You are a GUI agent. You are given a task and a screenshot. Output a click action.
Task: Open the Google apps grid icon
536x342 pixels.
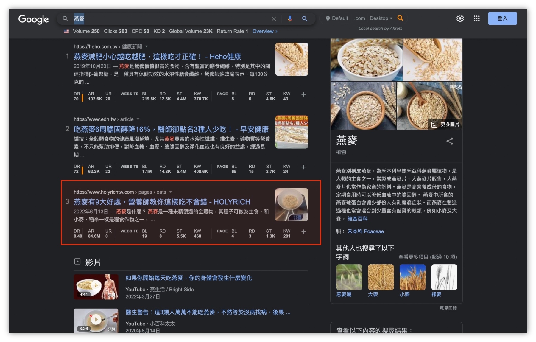tap(476, 18)
